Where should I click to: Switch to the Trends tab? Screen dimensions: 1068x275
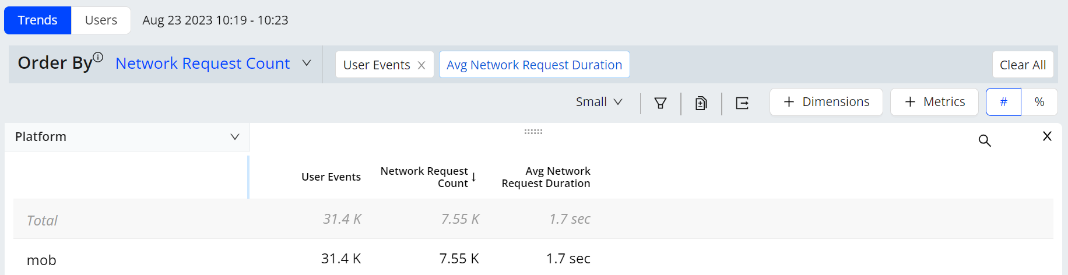click(38, 20)
